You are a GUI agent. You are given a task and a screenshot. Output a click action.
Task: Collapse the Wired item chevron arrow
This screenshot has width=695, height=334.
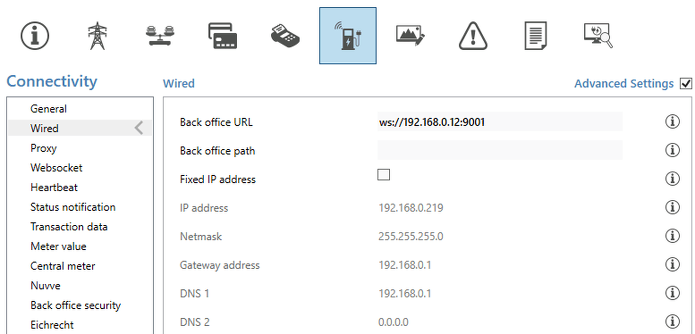click(x=139, y=128)
